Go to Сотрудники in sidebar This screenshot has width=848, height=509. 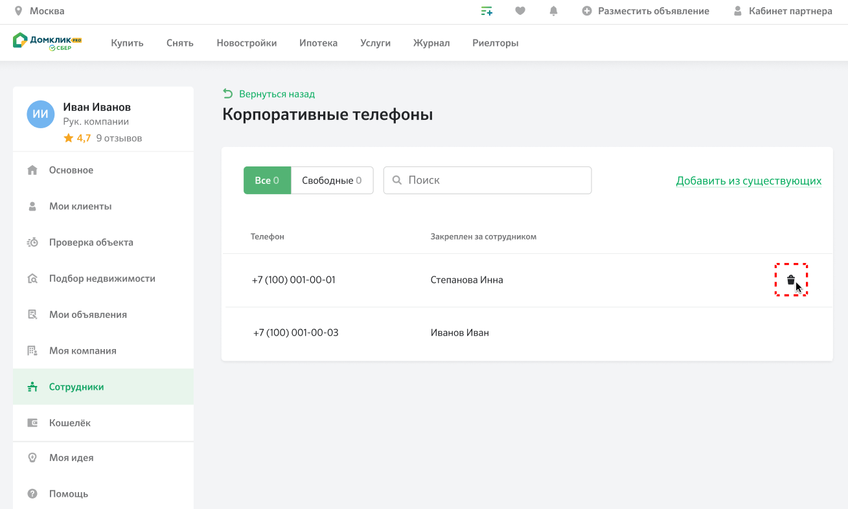[x=103, y=387]
